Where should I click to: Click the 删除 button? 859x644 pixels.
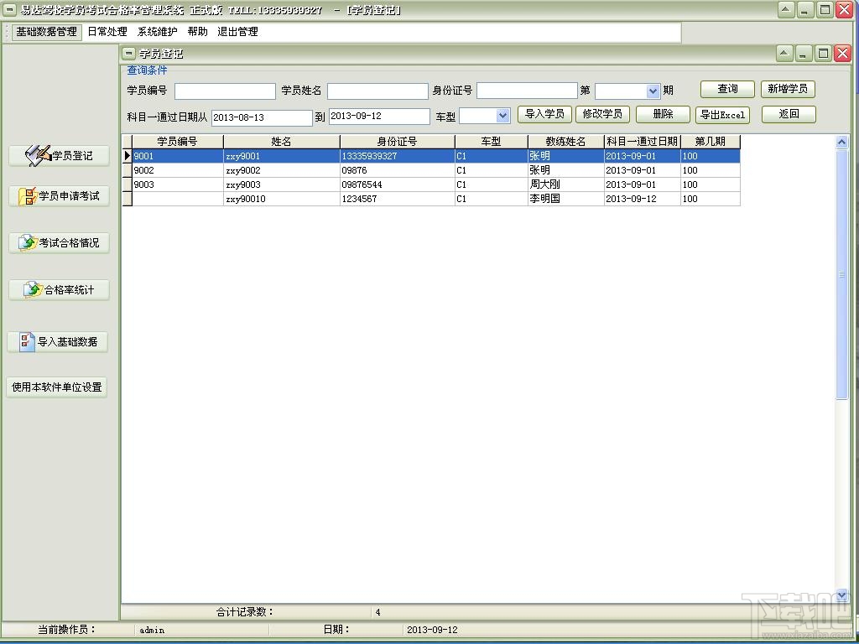pos(663,114)
